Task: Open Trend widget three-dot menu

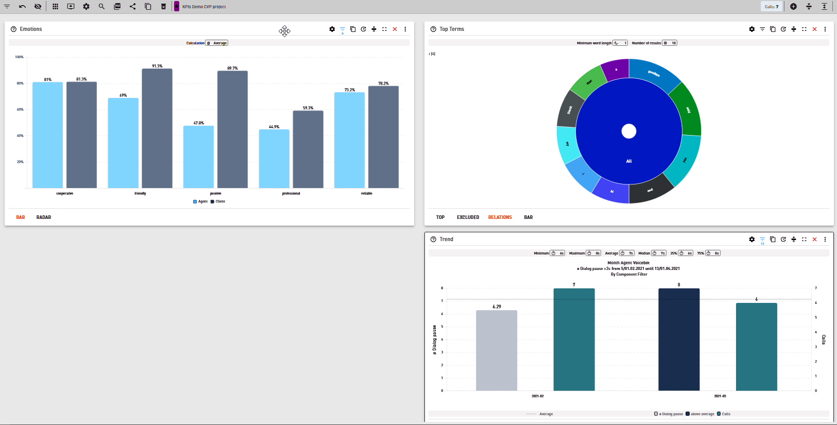Action: 825,240
